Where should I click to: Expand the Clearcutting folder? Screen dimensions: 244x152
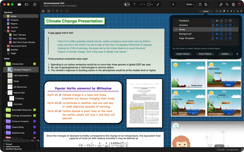pos(4,127)
